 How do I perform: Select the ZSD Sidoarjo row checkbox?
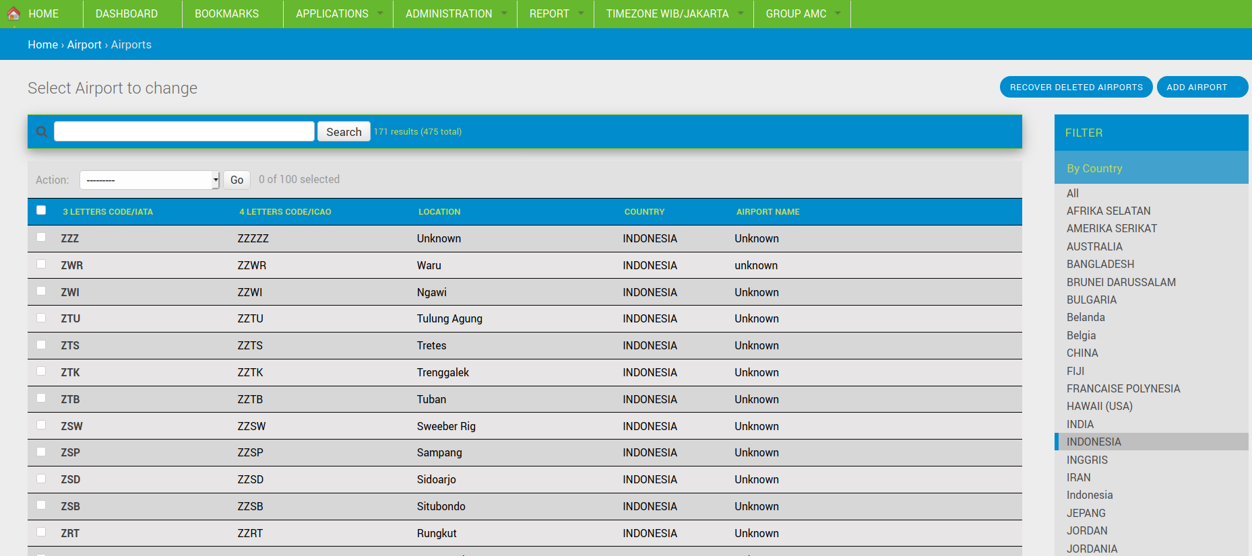point(41,479)
